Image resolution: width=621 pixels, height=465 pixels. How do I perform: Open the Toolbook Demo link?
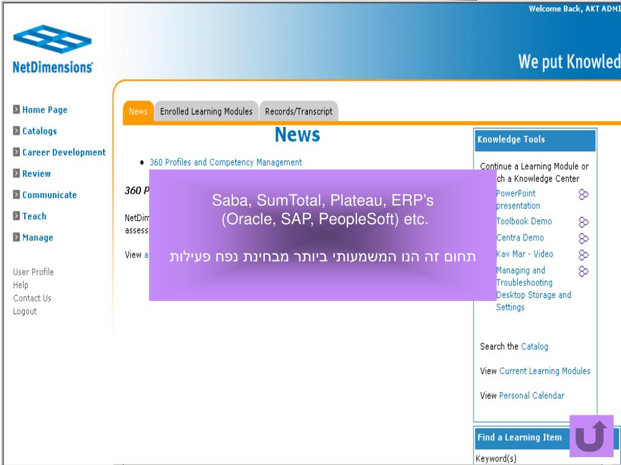pyautogui.click(x=524, y=222)
